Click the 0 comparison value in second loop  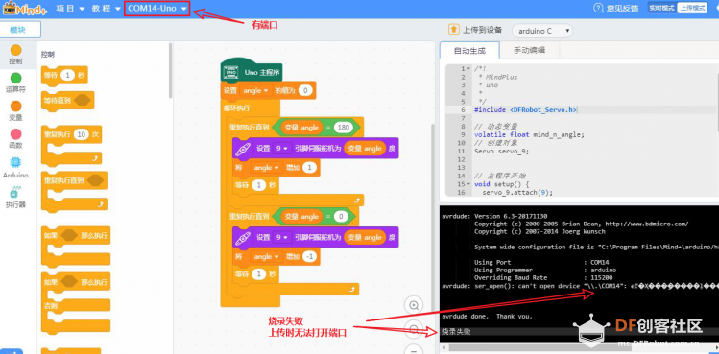(341, 217)
